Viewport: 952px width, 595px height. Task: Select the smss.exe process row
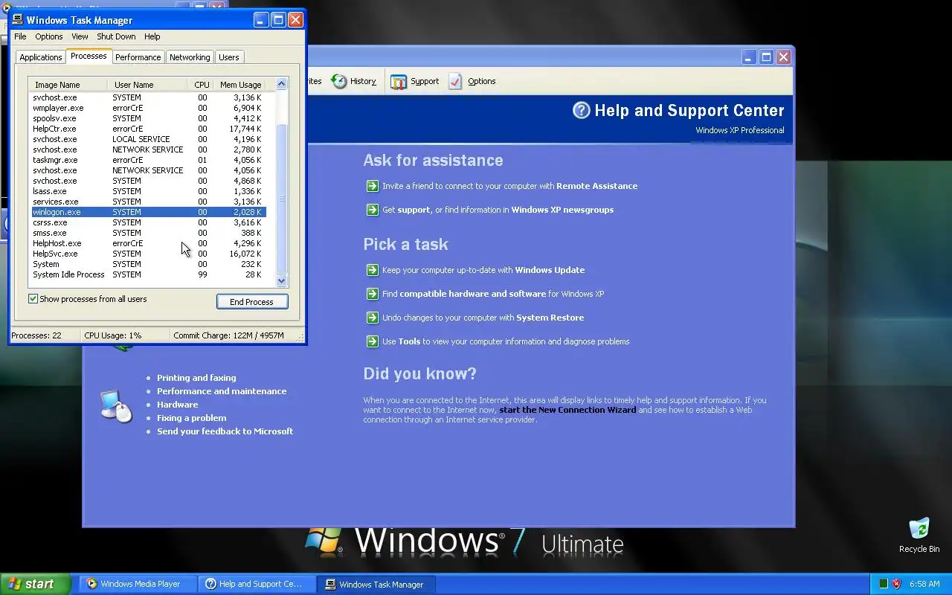[x=147, y=233]
